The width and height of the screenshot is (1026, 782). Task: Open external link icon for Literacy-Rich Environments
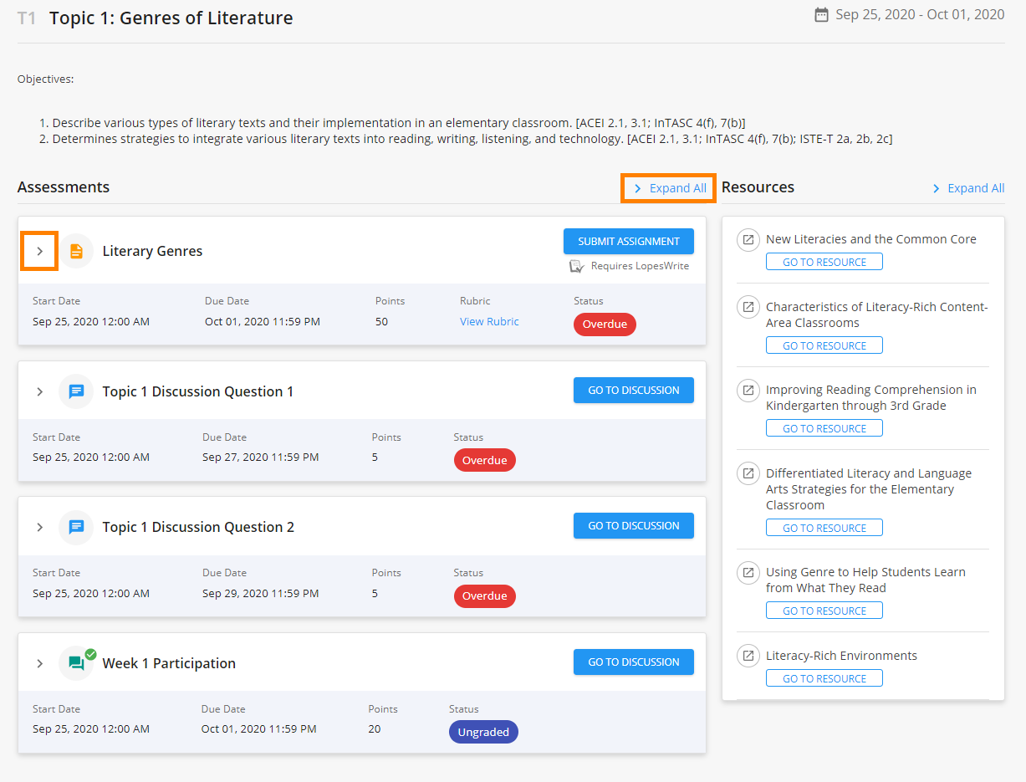click(747, 656)
